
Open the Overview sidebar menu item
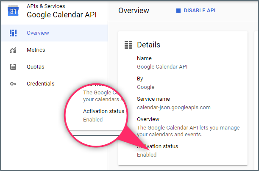[x=38, y=33]
